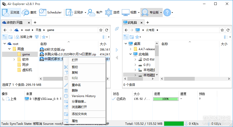The height and width of the screenshot is (127, 233).
Task: Click the game breadcrumb in the path
Action: 51,30
